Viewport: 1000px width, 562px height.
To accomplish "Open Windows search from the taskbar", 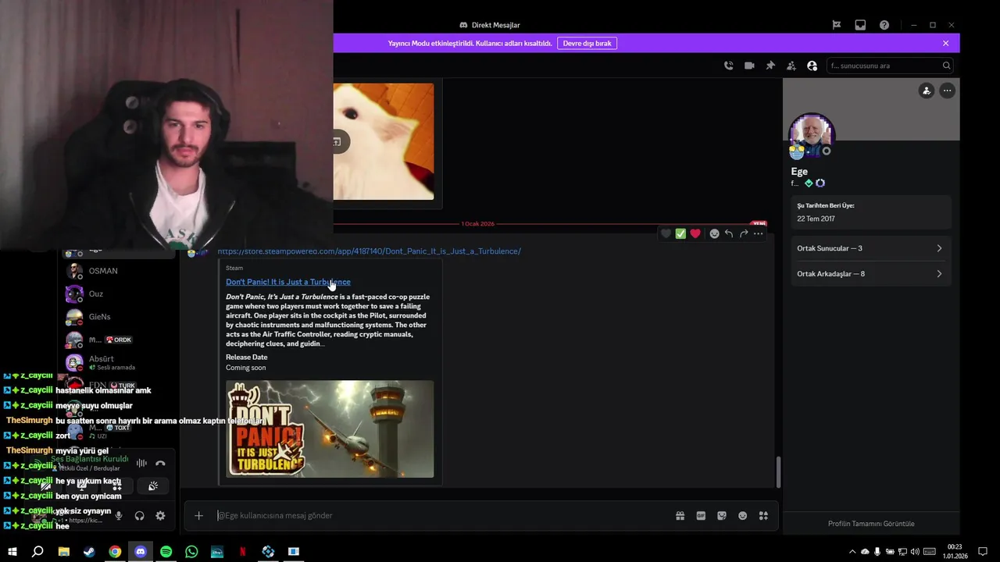I will click(x=37, y=552).
